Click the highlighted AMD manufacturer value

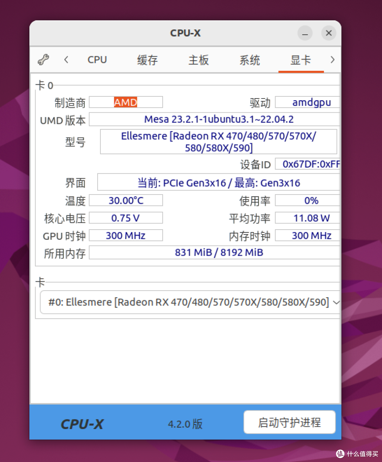126,102
